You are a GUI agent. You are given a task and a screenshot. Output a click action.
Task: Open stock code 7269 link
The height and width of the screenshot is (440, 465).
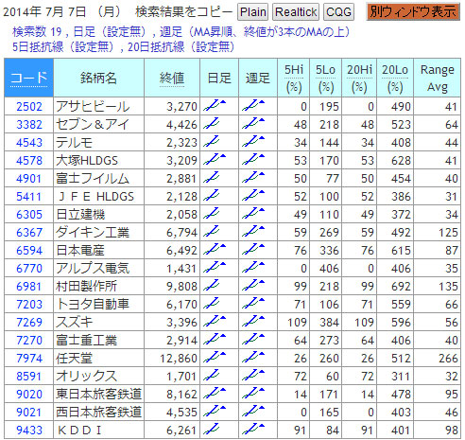[29, 323]
